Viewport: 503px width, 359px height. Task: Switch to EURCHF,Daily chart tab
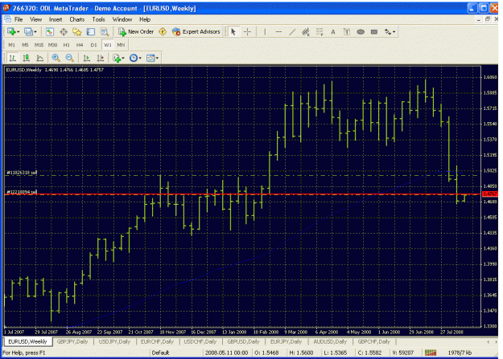tap(157, 341)
